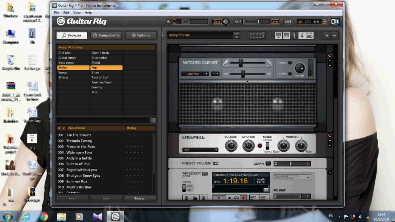Toggle HI quality mode
Image resolution: width=395 pixels, height=222 pixels.
(324, 22)
